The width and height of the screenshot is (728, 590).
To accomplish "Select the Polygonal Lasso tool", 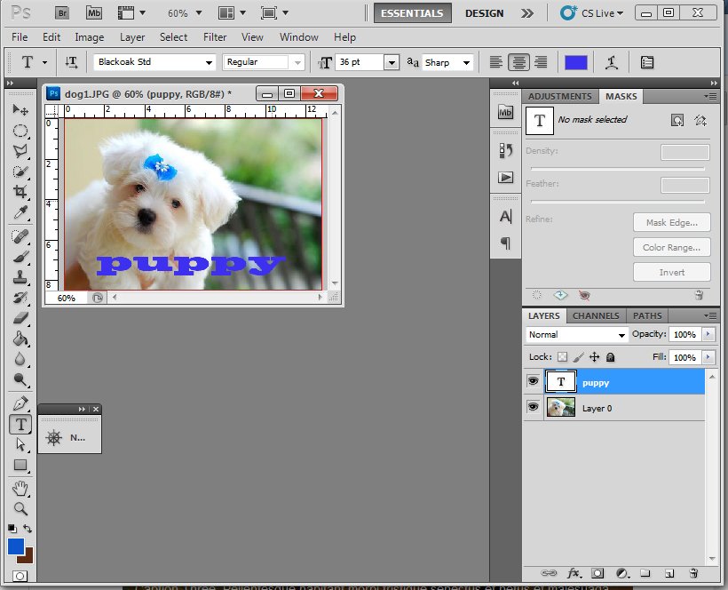I will click(x=20, y=151).
